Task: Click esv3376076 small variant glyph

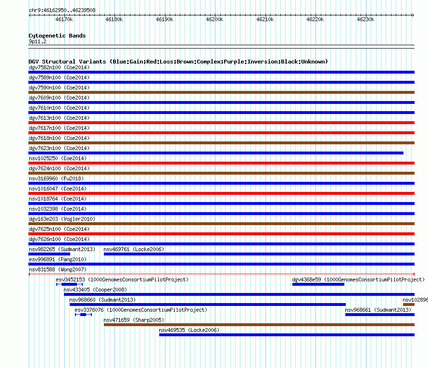Action: point(83,315)
